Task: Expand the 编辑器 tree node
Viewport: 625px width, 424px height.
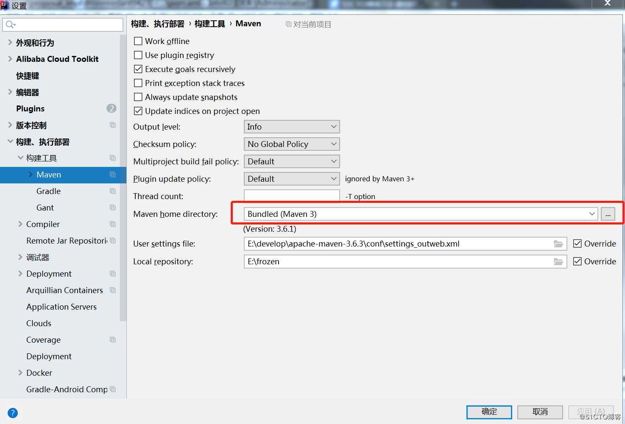Action: [x=10, y=92]
